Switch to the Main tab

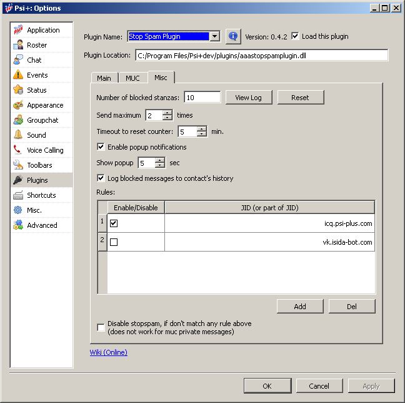click(x=104, y=78)
